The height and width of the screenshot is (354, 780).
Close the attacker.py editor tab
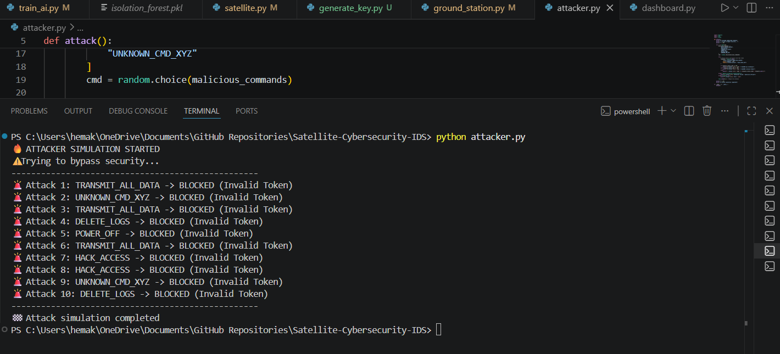click(x=610, y=8)
